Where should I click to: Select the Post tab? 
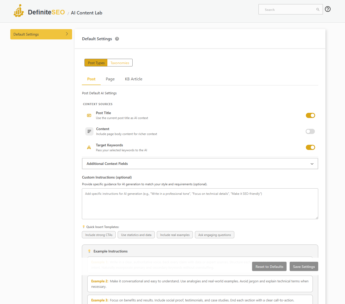(x=91, y=79)
